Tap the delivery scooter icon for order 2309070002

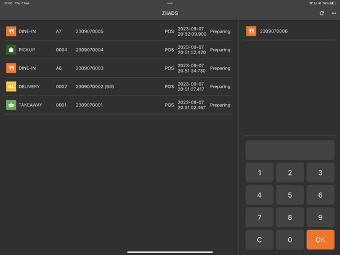pyautogui.click(x=11, y=86)
